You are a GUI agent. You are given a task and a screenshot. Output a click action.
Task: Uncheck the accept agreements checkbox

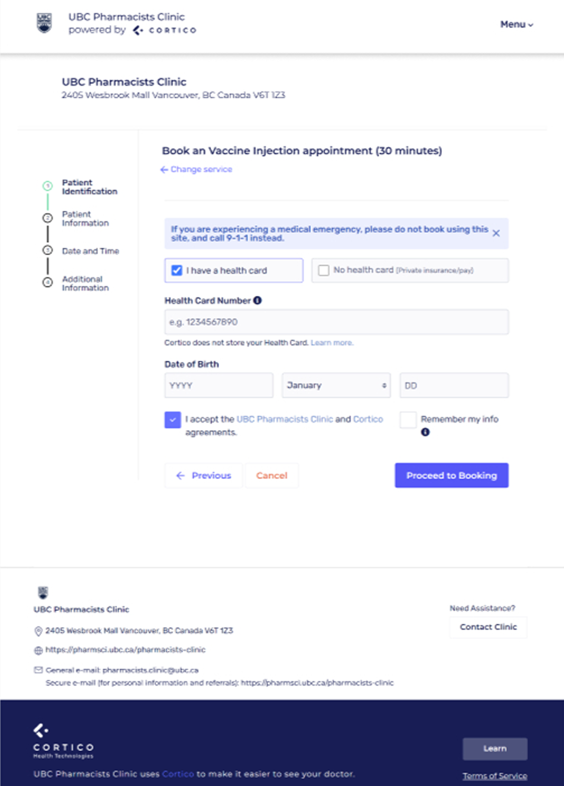[173, 420]
